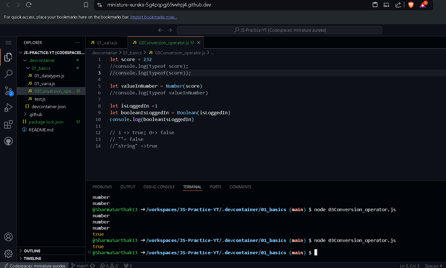Viewport: 446px width, 268px height.
Task: Expand the breadcrumb ellipsis symbol dropdown
Action: [212, 53]
